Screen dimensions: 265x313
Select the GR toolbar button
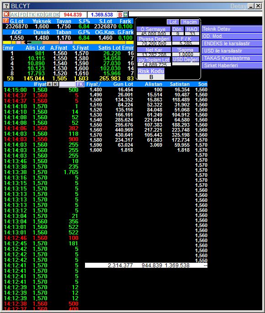pos(48,15)
